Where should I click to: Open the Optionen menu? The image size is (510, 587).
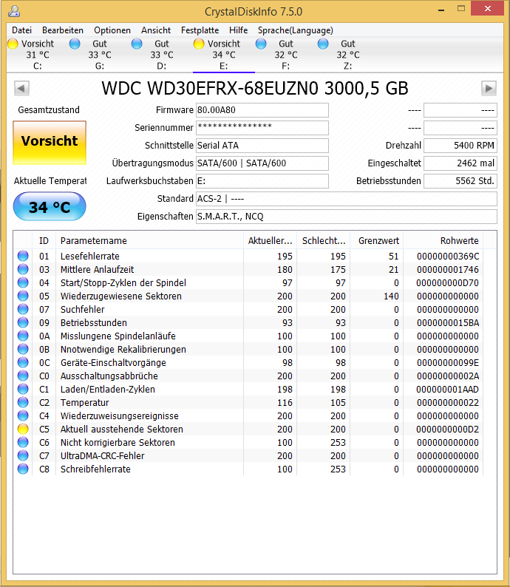tap(112, 30)
